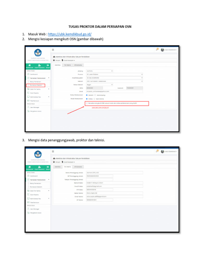Switch to Infrastruktur tab in step 3 screenshot
Image resolution: width=200 pixels, height=267 pixels.
coord(78,167)
